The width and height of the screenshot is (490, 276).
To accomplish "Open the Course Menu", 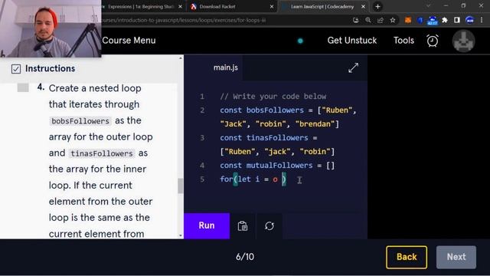I will pos(129,41).
